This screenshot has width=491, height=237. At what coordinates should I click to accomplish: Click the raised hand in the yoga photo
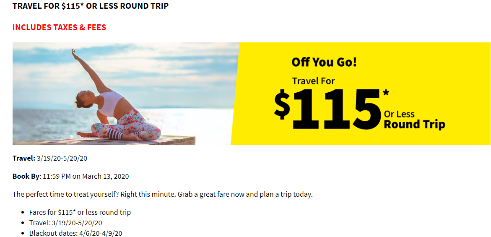(75, 54)
